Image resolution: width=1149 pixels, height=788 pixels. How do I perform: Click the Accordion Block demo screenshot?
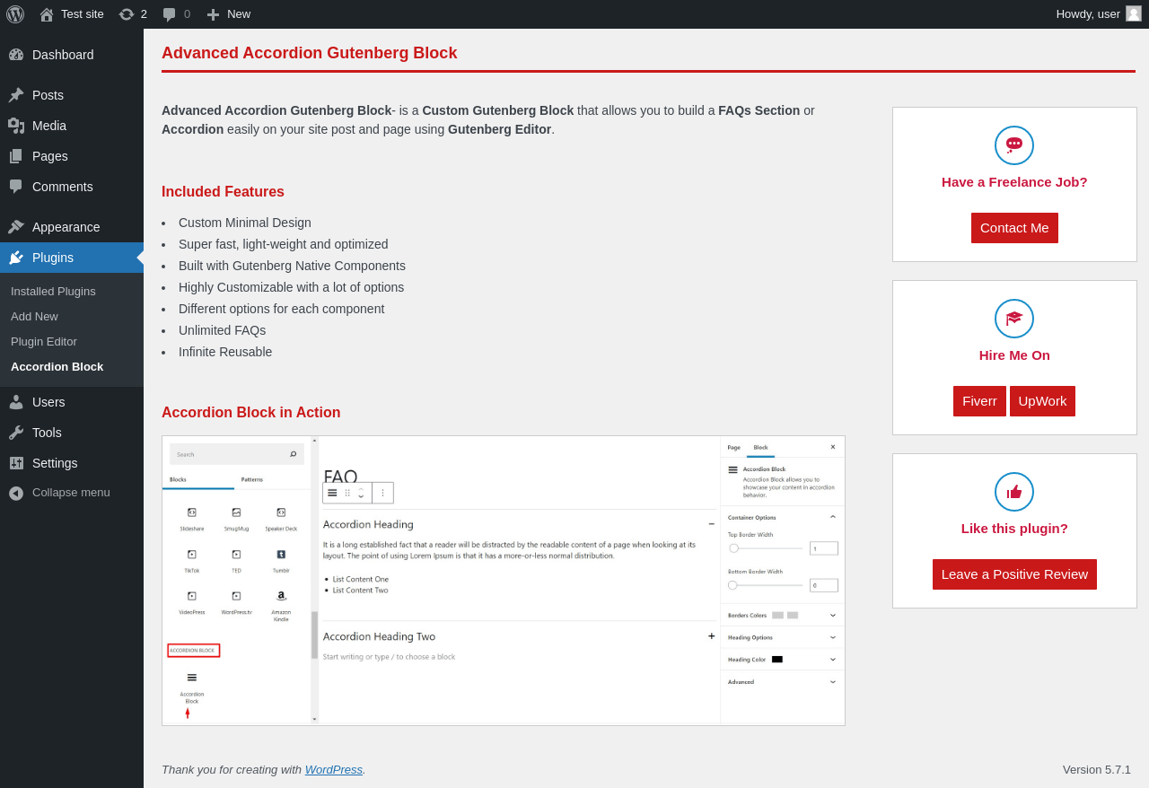coord(504,581)
